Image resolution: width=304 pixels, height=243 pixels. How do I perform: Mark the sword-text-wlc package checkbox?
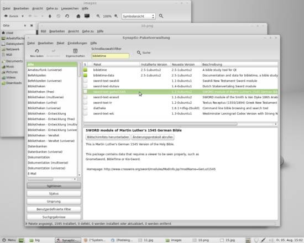point(85,114)
